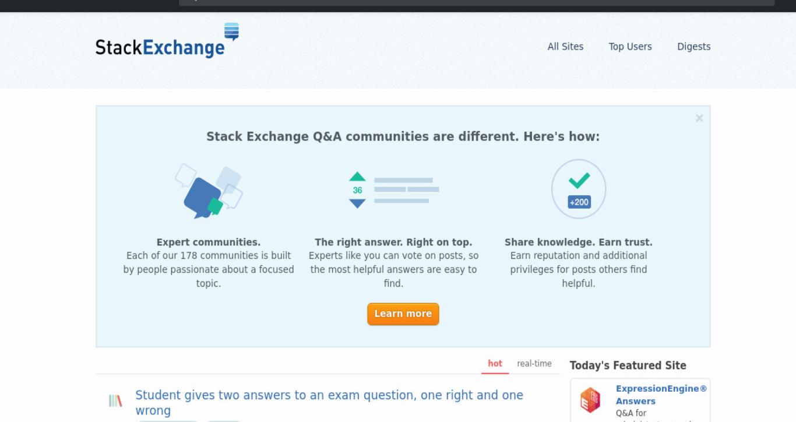The height and width of the screenshot is (422, 796).
Task: Click the vote count number 36
Action: pyautogui.click(x=357, y=190)
